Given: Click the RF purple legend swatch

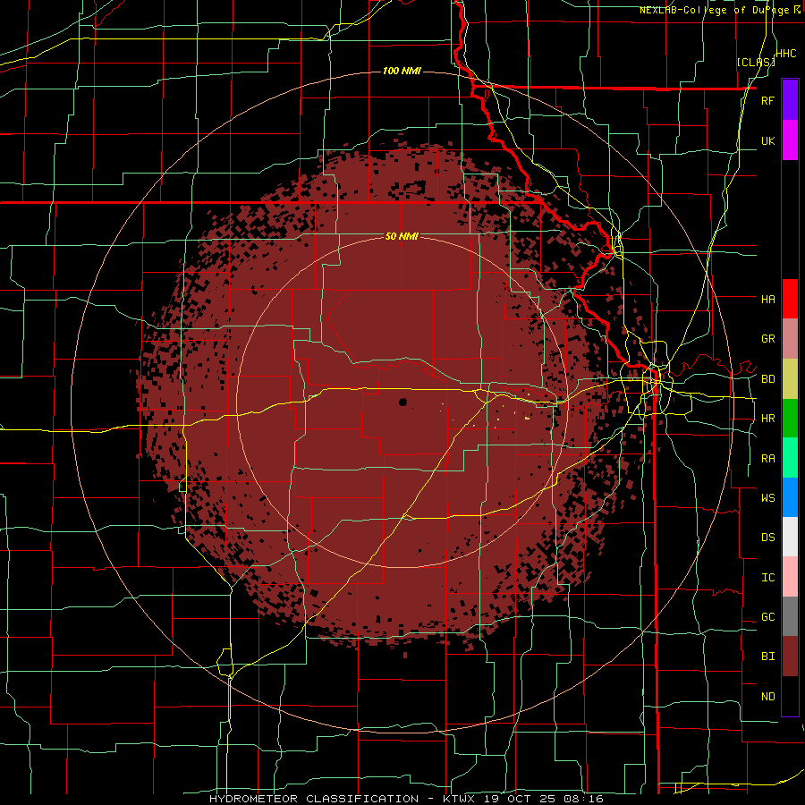Looking at the screenshot, I should click(x=790, y=100).
